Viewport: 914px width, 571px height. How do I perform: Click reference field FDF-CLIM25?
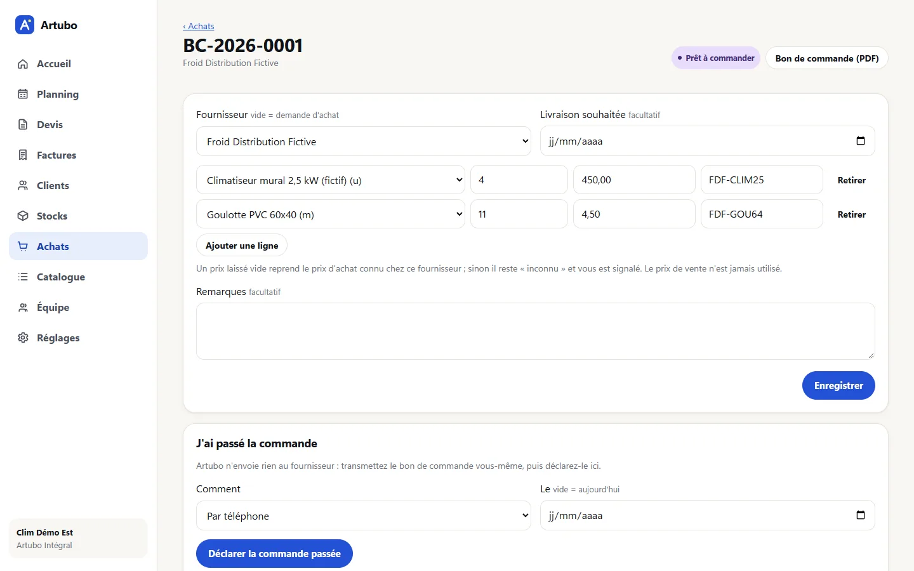[x=762, y=180]
